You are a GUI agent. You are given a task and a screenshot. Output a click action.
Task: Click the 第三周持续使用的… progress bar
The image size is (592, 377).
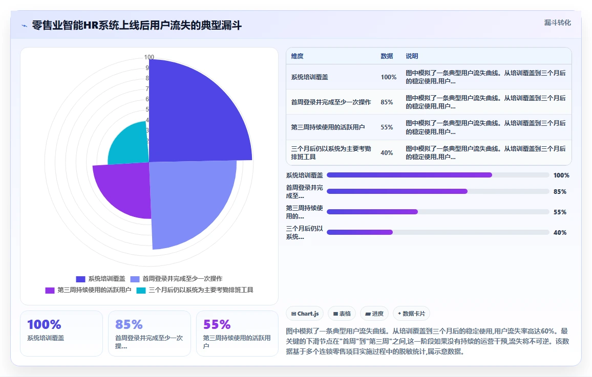pos(438,212)
